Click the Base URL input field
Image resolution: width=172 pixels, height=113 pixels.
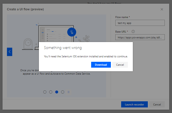coord(140,37)
